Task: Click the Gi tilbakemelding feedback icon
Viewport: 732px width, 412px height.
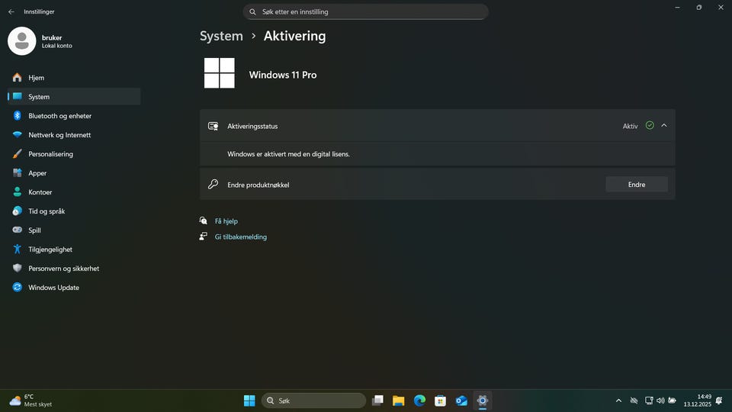Action: click(203, 237)
